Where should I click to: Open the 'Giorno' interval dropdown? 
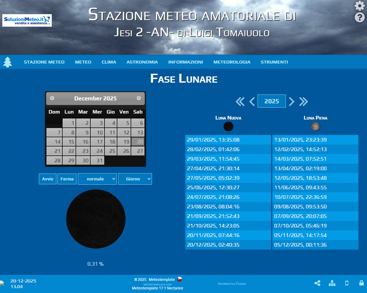(135, 179)
